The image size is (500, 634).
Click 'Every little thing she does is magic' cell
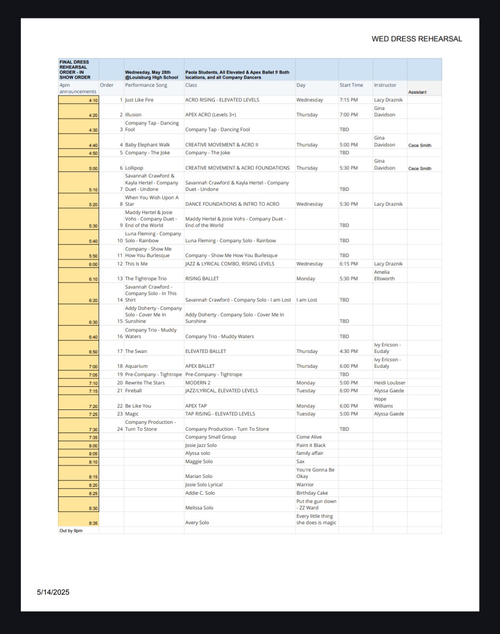[317, 520]
